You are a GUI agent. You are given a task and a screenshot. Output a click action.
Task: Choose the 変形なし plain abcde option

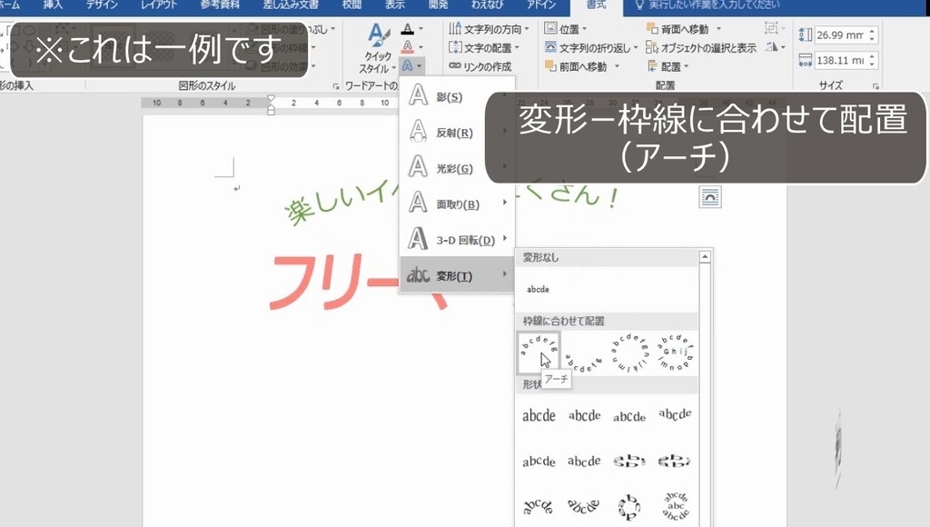tap(539, 289)
